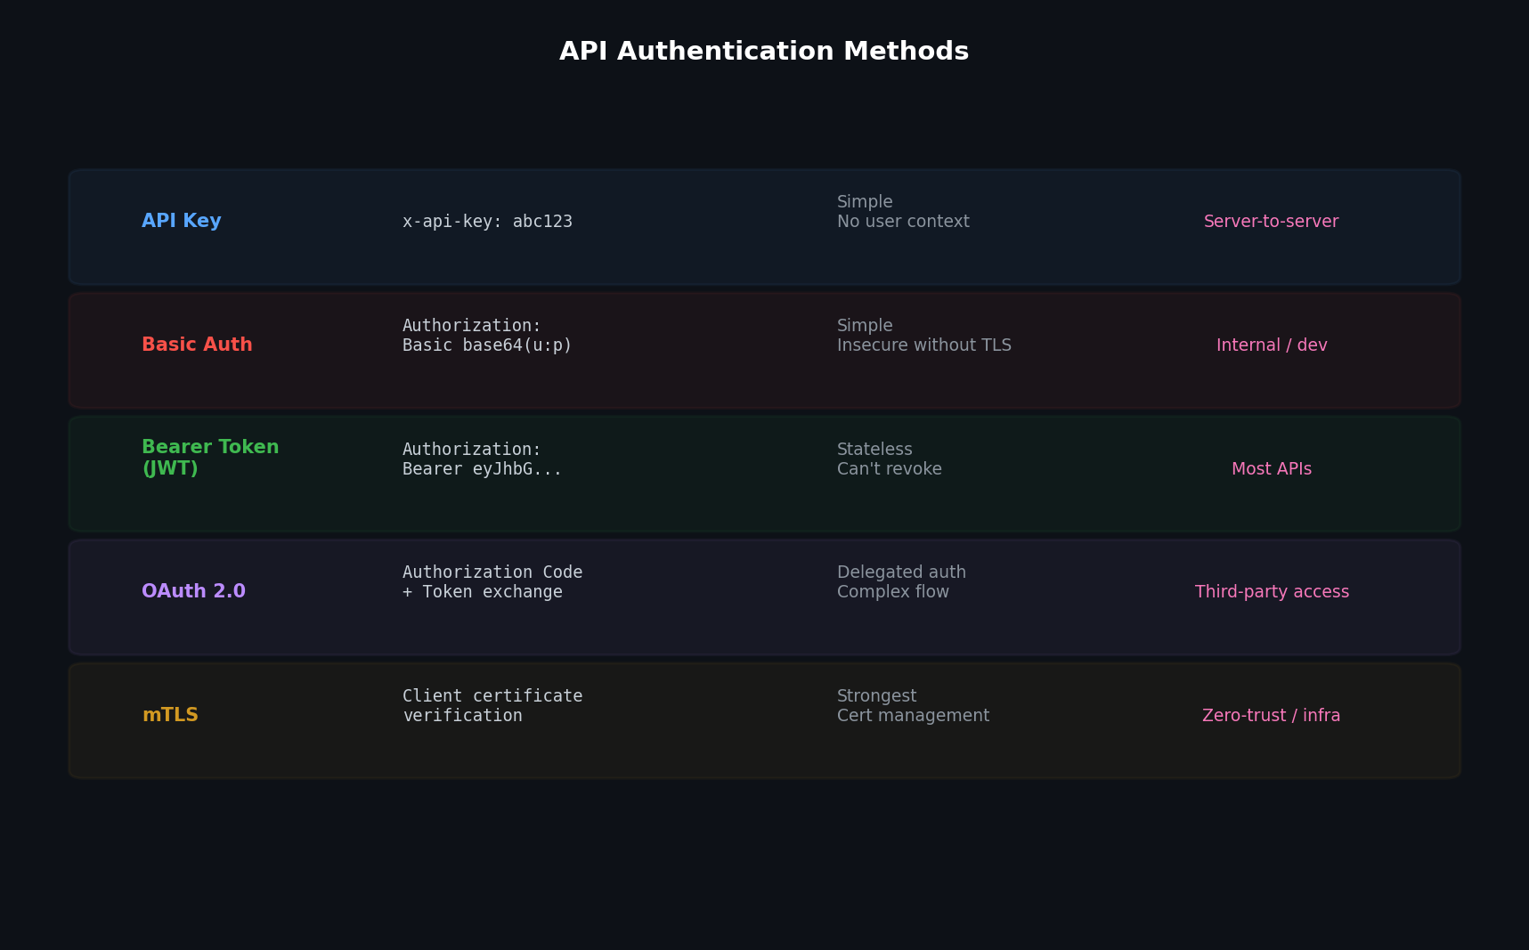1529x950 pixels.
Task: Click the 'API Authentication Methods' title
Action: click(764, 52)
